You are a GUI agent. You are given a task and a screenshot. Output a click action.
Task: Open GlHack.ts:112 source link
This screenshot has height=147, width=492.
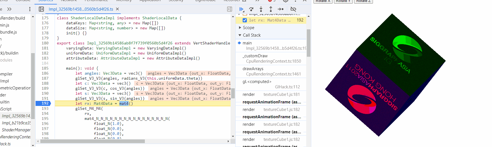click(287, 87)
